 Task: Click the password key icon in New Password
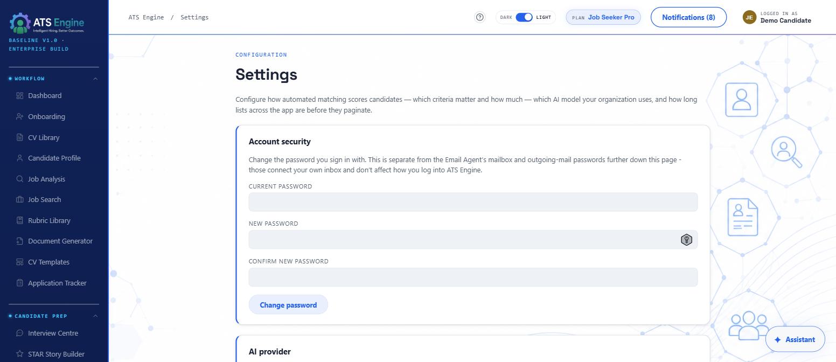[x=686, y=240]
